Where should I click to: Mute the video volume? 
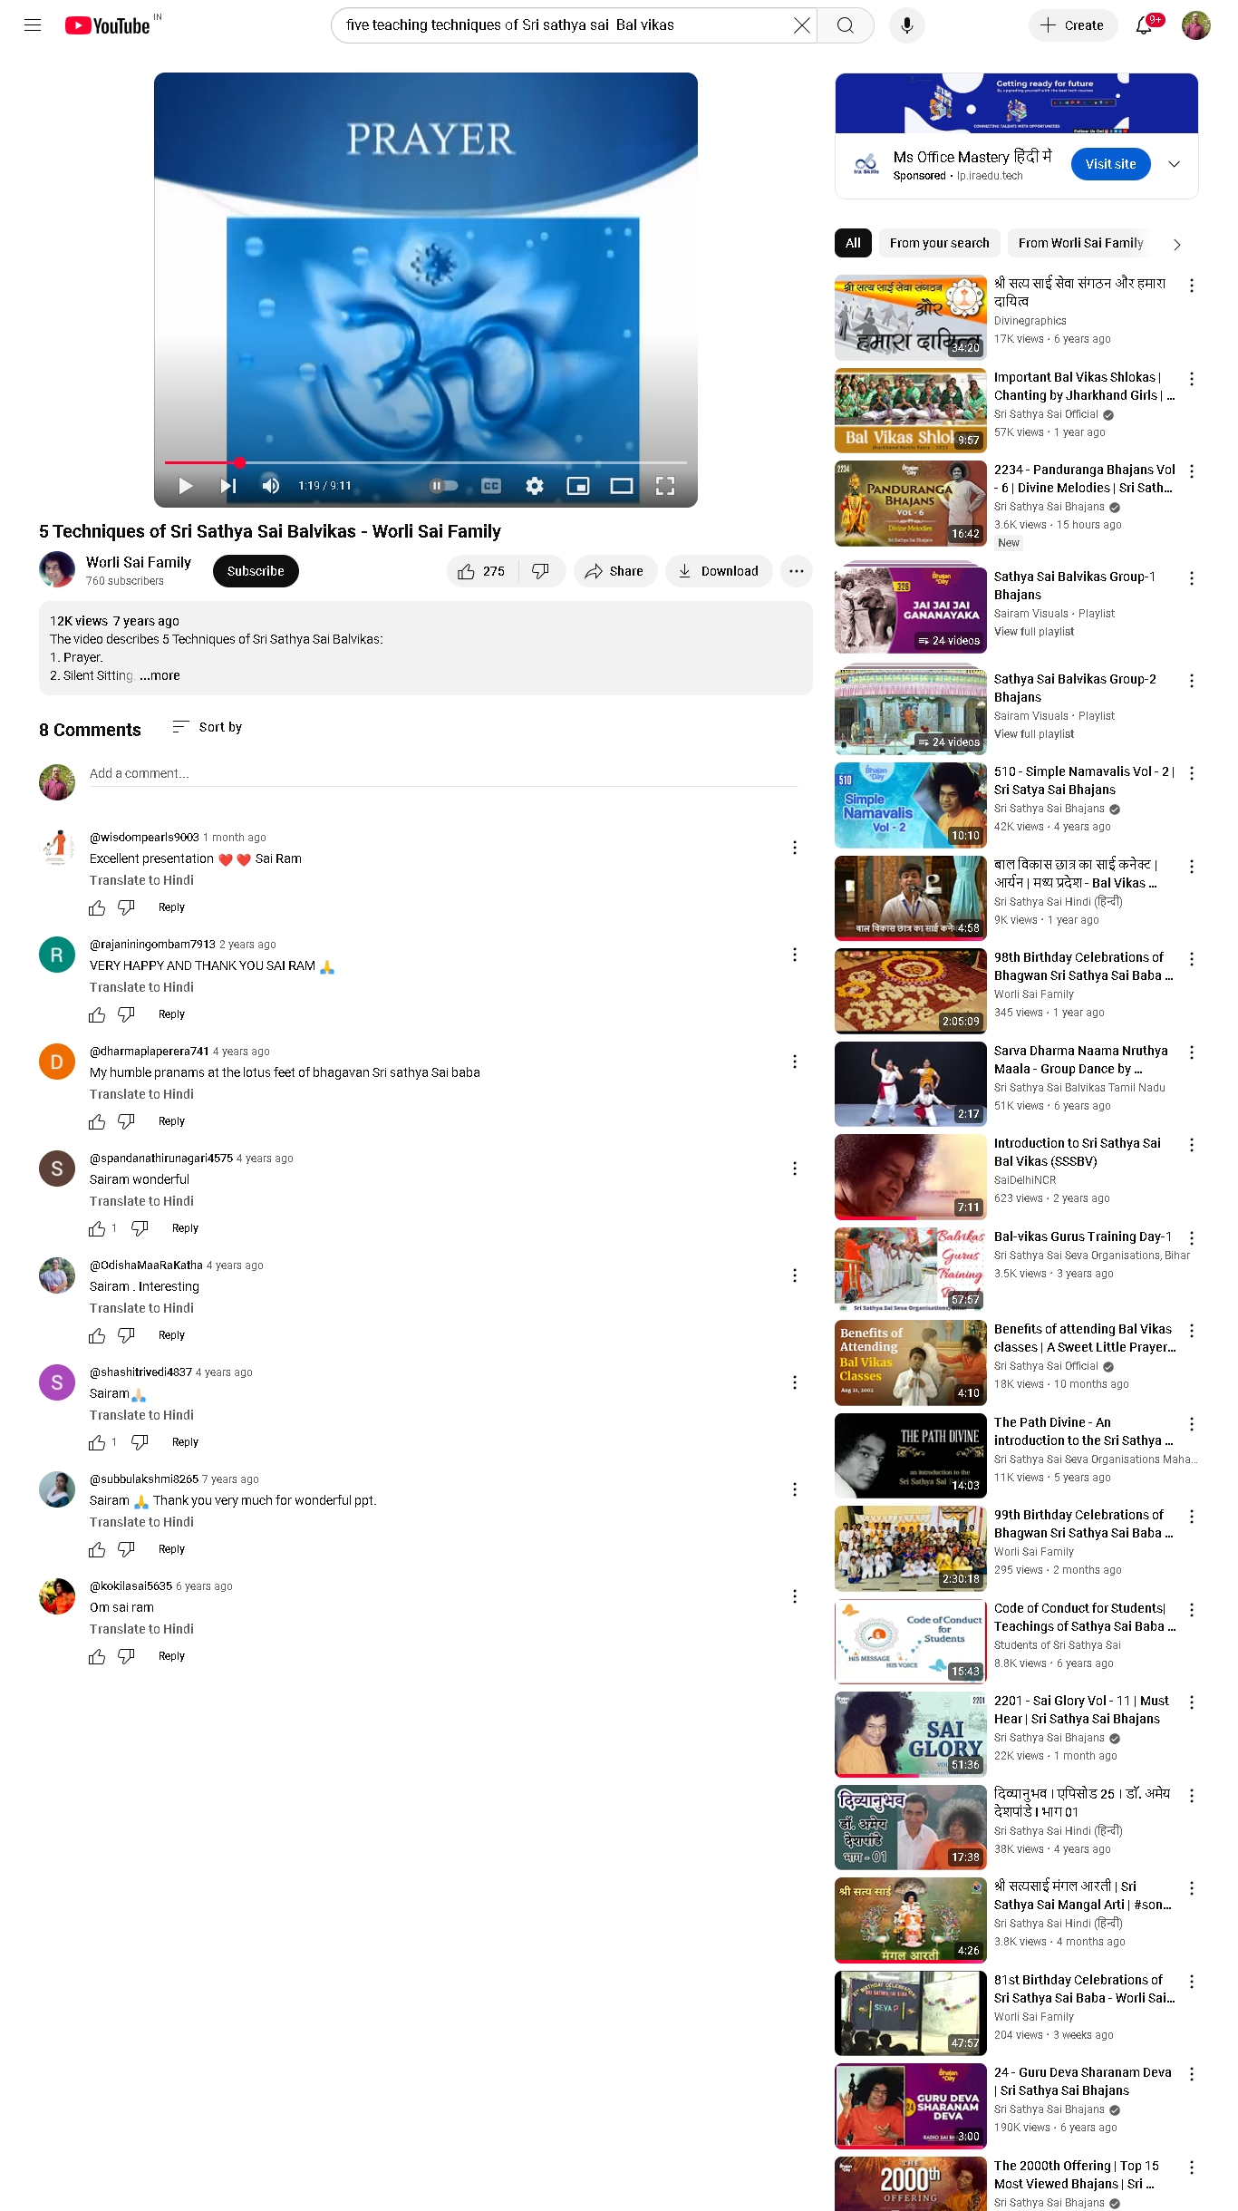tap(270, 486)
